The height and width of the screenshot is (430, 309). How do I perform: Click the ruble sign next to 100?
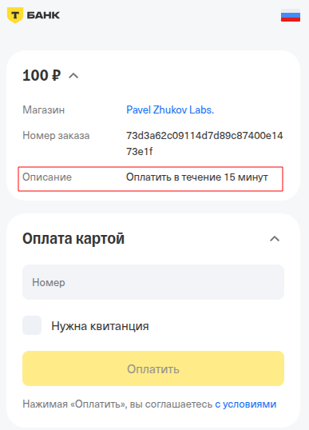coord(57,75)
